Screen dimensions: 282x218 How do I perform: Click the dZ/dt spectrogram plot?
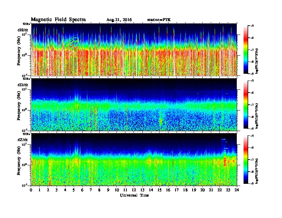(134, 160)
